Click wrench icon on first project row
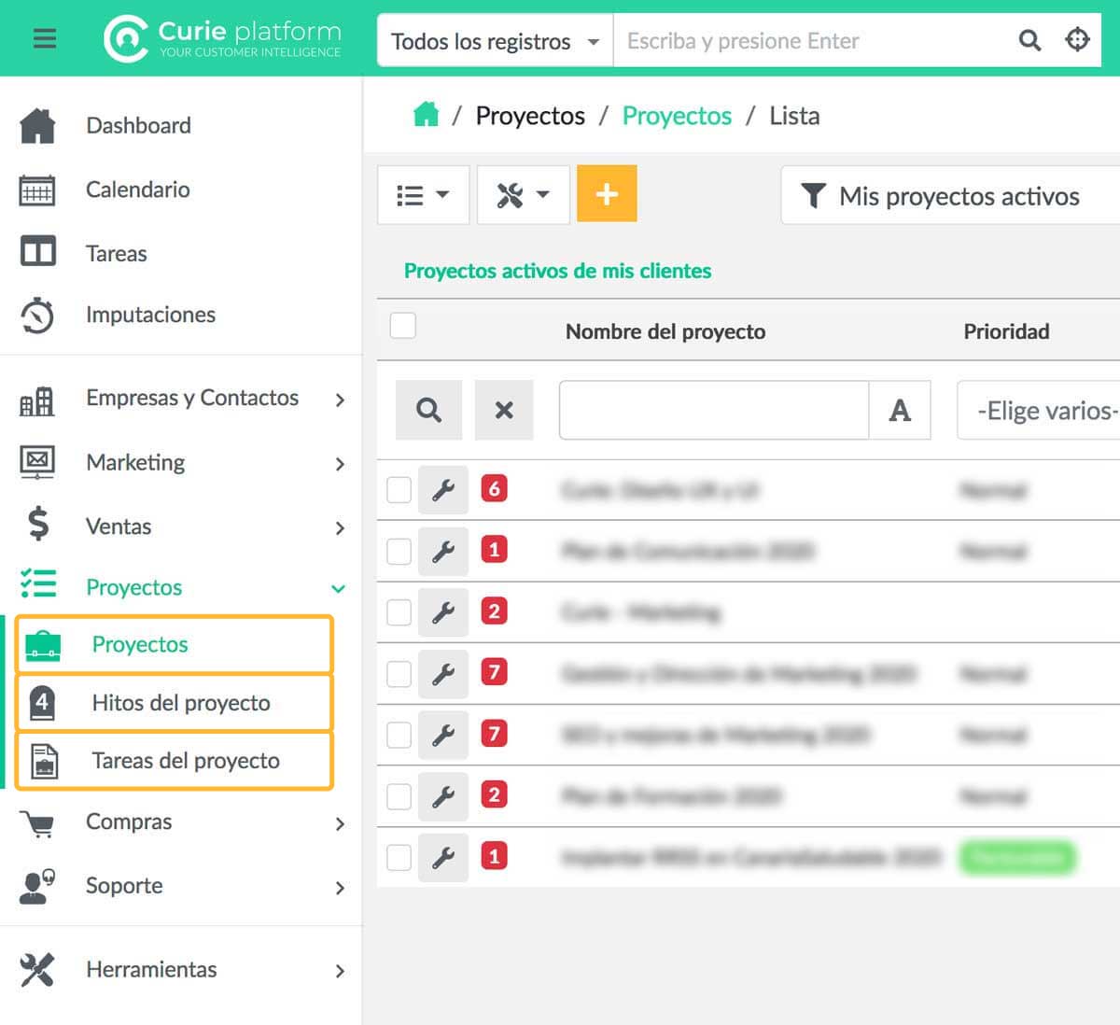The image size is (1120, 1025). pyautogui.click(x=443, y=490)
